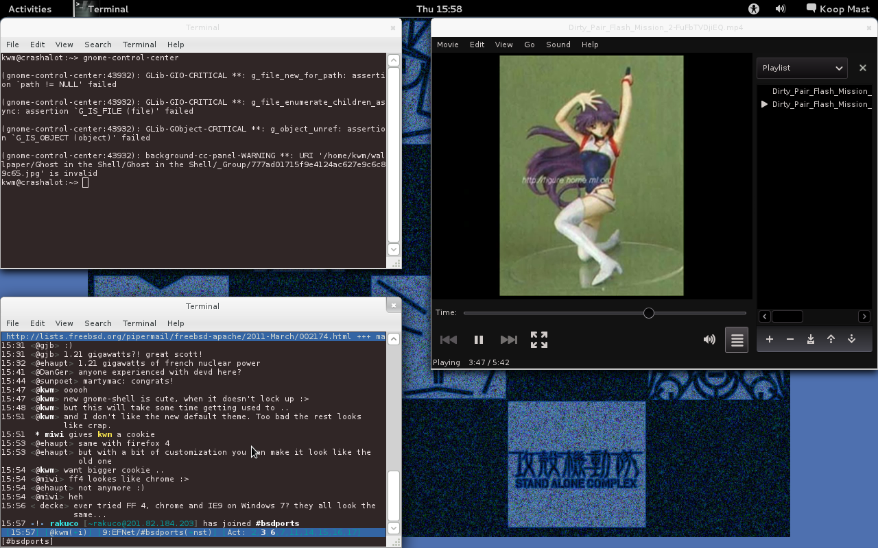Open View menu in bottom Terminal window
The width and height of the screenshot is (878, 548).
click(64, 323)
